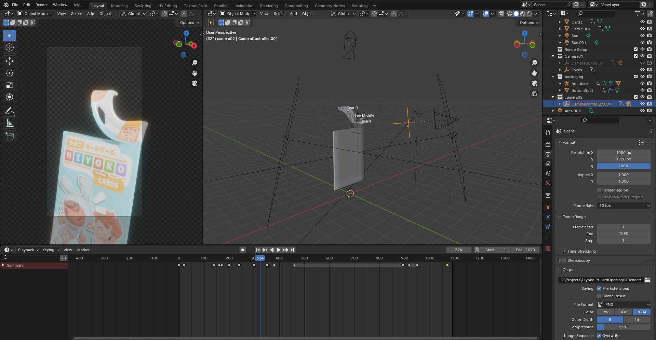Click the orange keyframe diamond in the timeline
This screenshot has width=656, height=340.
(447, 265)
